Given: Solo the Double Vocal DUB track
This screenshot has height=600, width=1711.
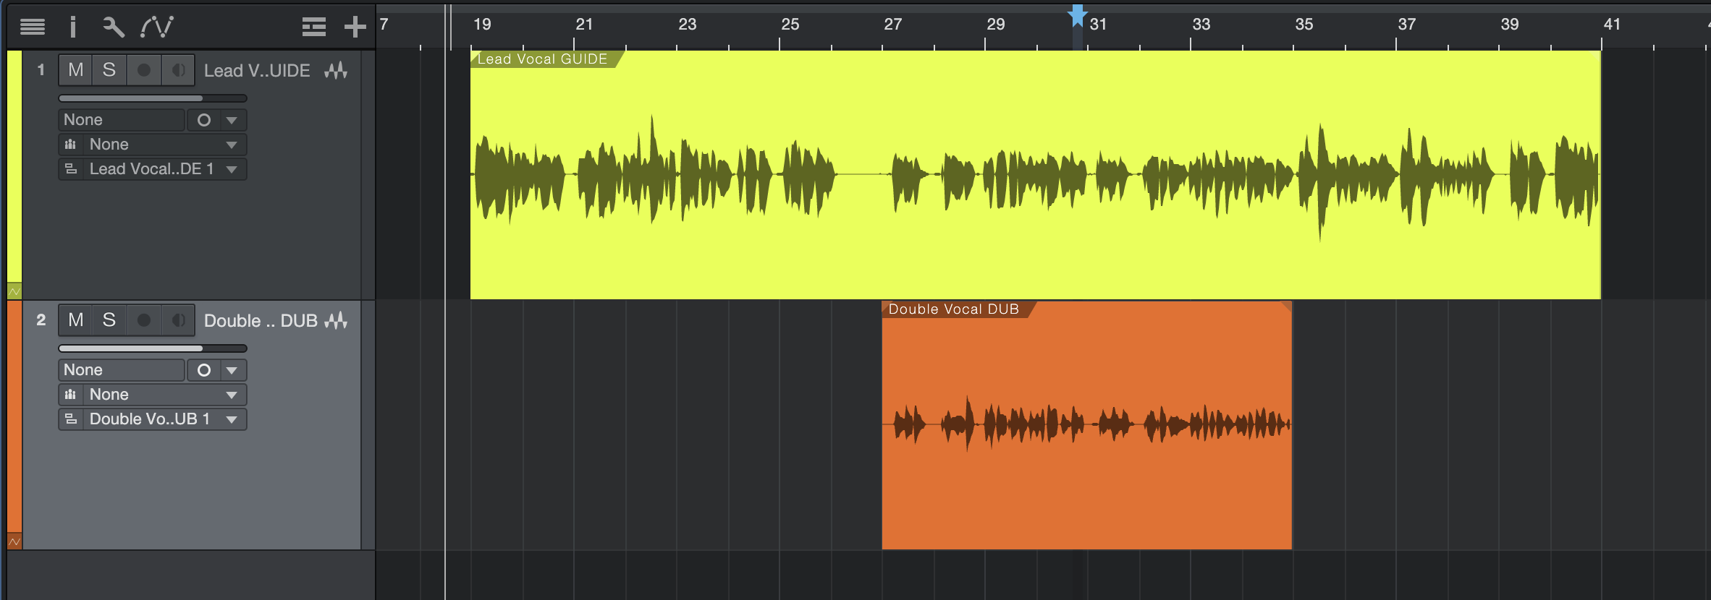Looking at the screenshot, I should (x=109, y=320).
